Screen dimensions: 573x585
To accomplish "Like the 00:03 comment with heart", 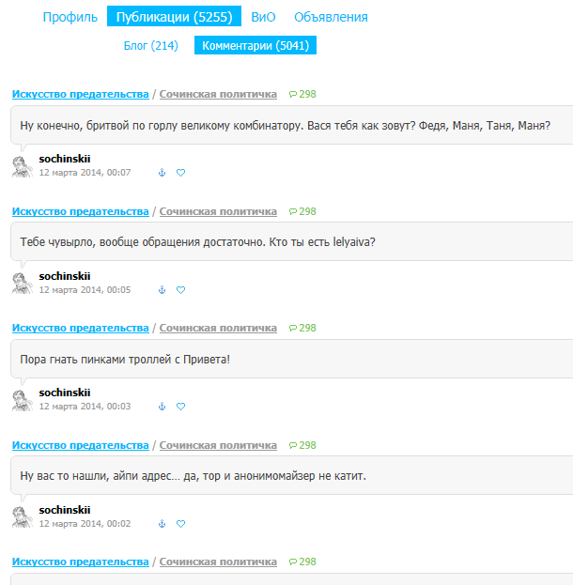I will [180, 407].
